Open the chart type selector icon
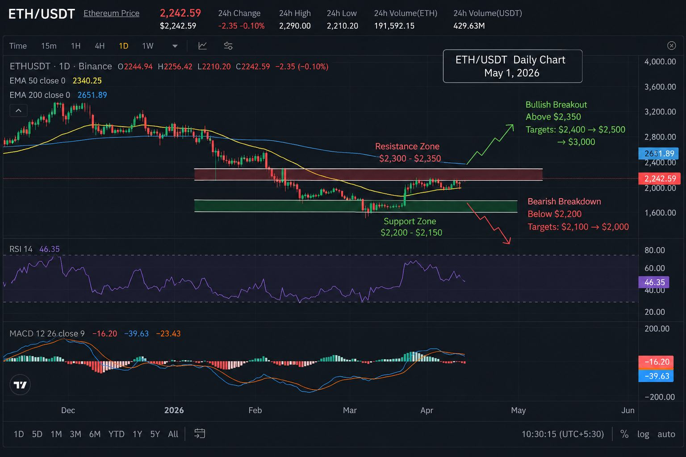Viewport: 686px width, 457px height. (202, 46)
